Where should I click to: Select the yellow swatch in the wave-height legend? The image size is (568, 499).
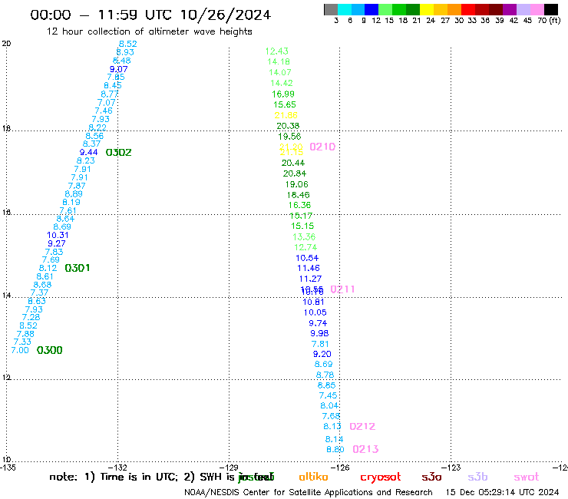[427, 9]
